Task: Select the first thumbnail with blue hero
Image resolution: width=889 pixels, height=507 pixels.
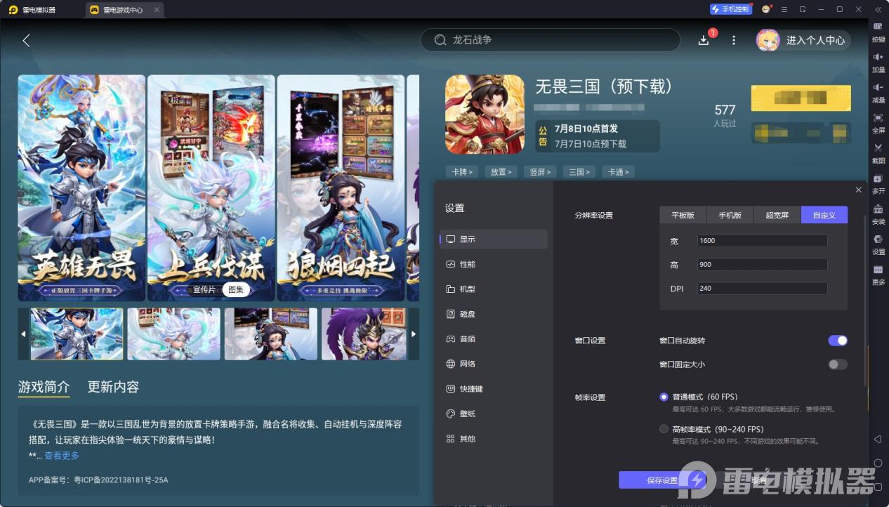Action: (77, 334)
